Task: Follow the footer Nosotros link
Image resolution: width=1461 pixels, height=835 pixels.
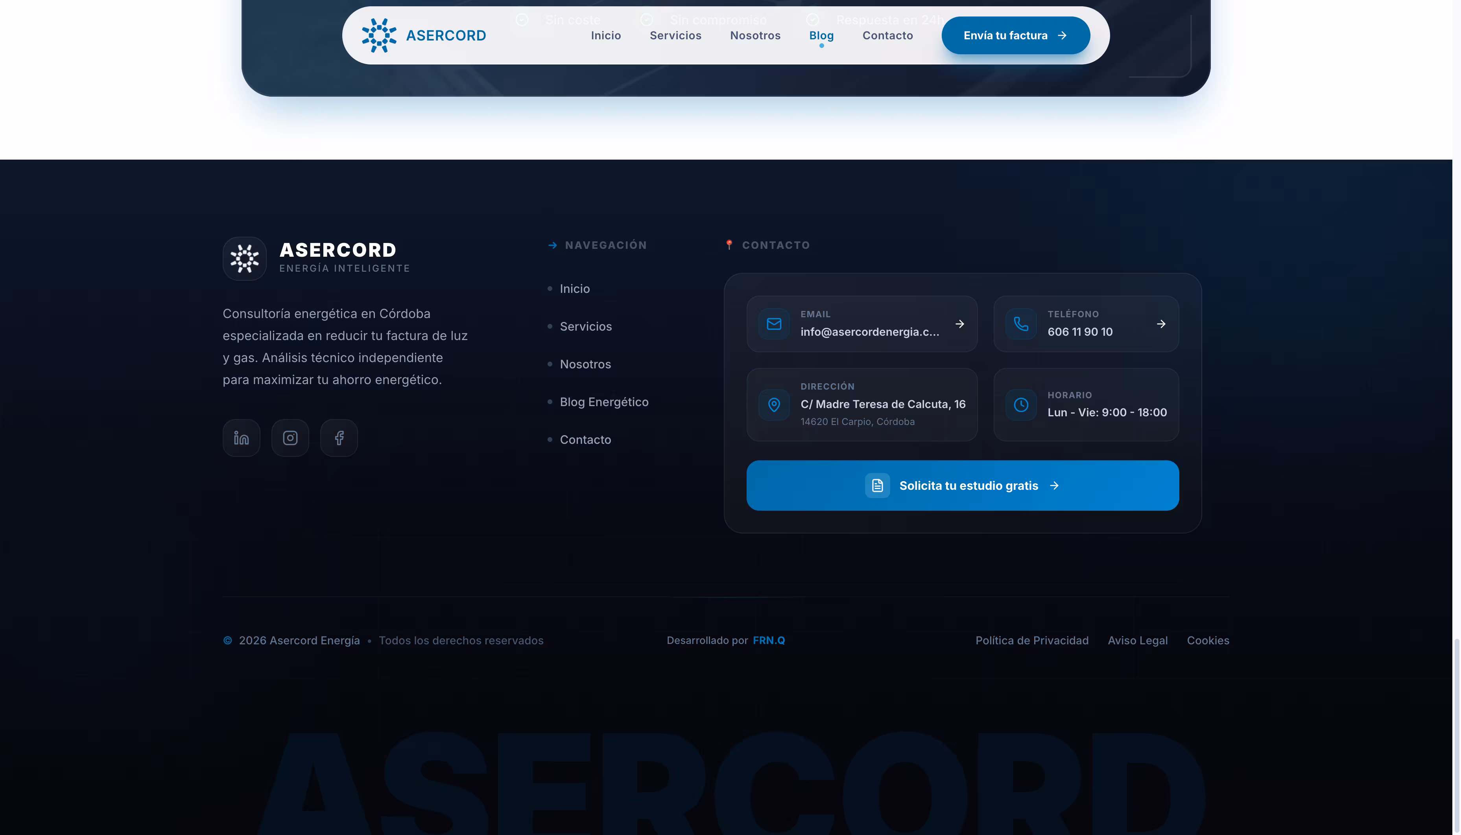Action: pos(585,364)
